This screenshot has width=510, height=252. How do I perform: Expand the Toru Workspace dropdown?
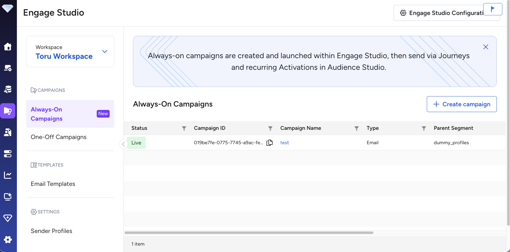point(105,51)
